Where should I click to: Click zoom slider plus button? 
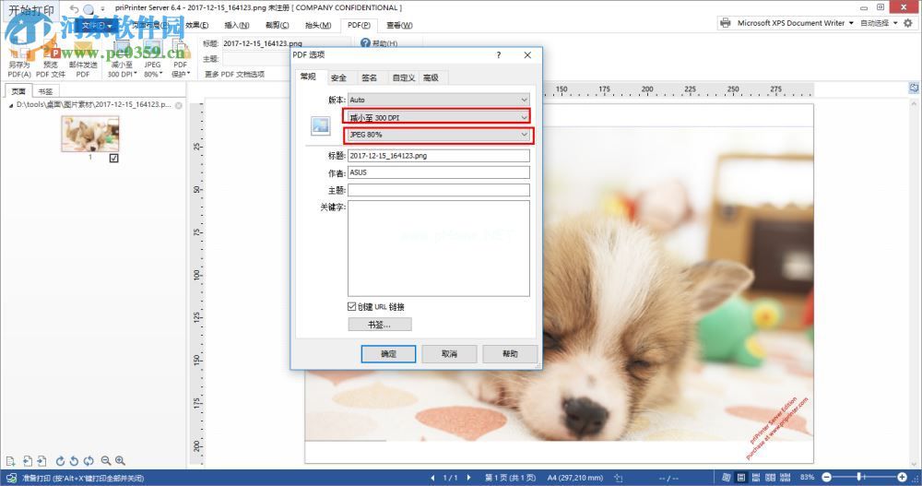(x=902, y=477)
